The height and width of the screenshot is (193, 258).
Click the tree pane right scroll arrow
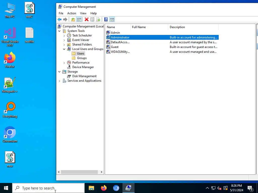[x=101, y=172]
